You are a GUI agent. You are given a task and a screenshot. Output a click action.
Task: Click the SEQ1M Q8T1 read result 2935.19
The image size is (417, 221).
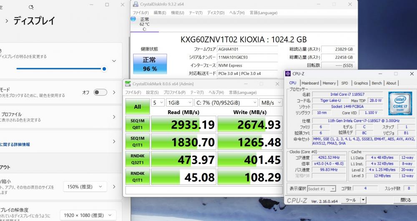coord(183,124)
